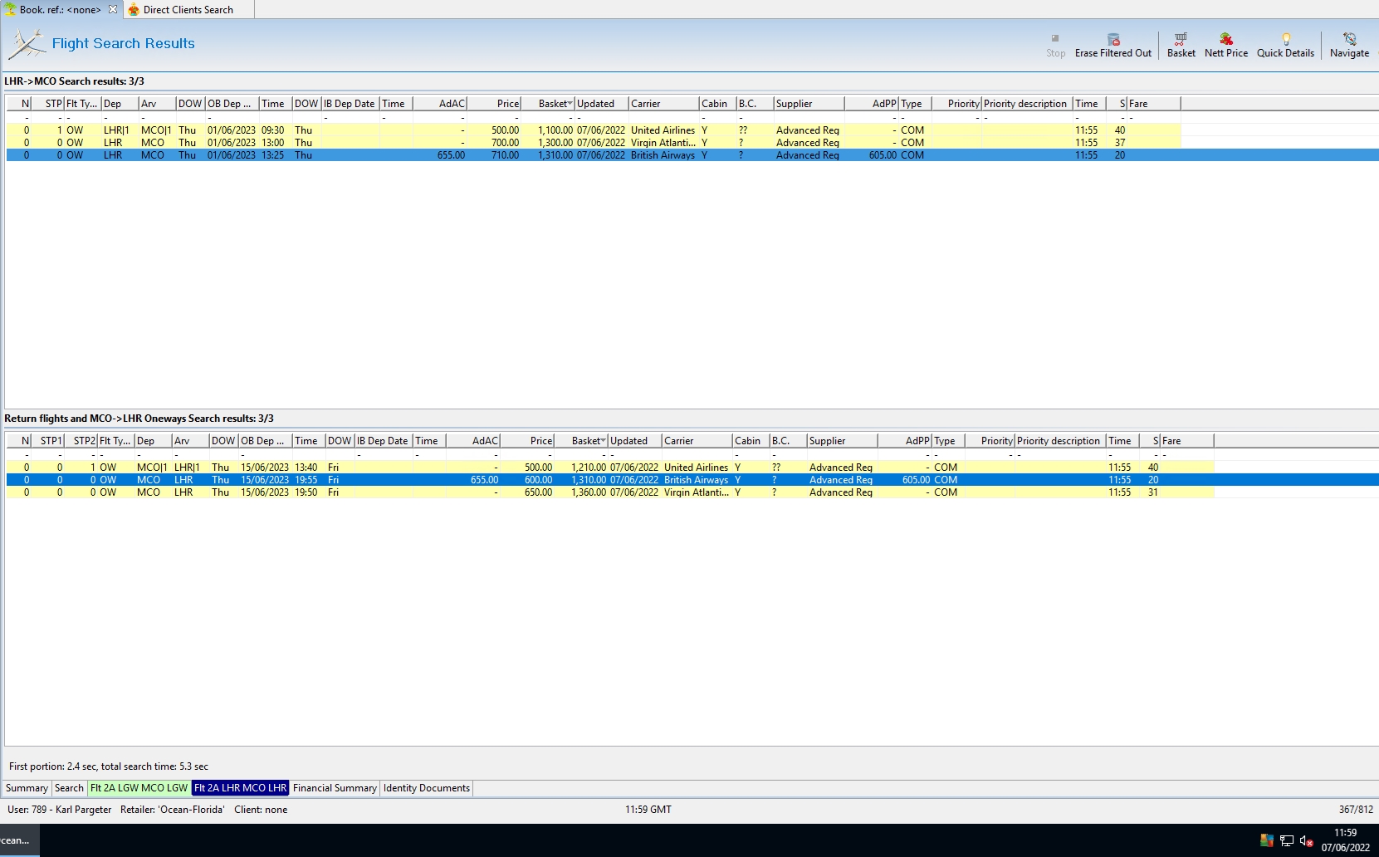This screenshot has height=857, width=1379.
Task: Click the IB Dep Date header in return grid
Action: [x=384, y=441]
